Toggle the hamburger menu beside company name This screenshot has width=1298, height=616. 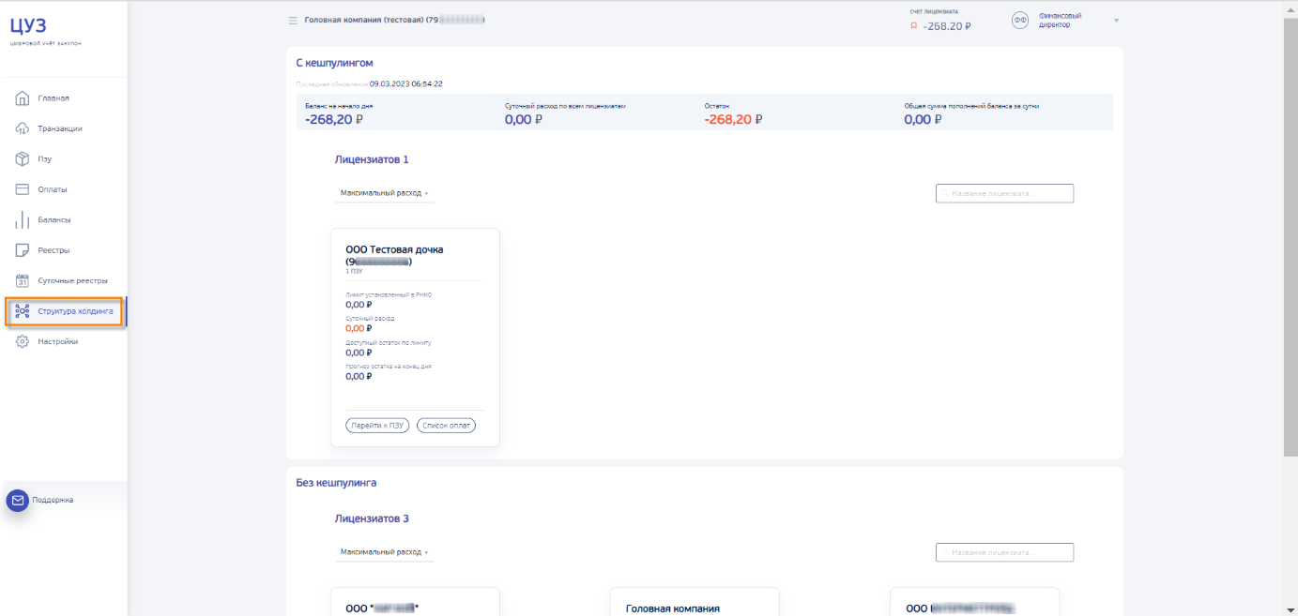[x=293, y=20]
